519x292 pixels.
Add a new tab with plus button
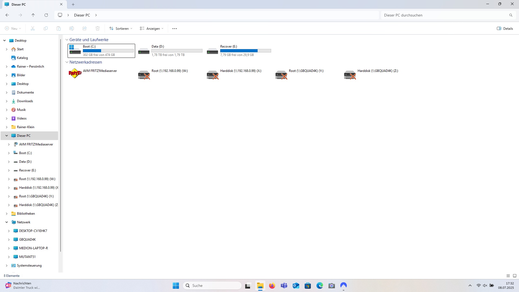coord(73,4)
